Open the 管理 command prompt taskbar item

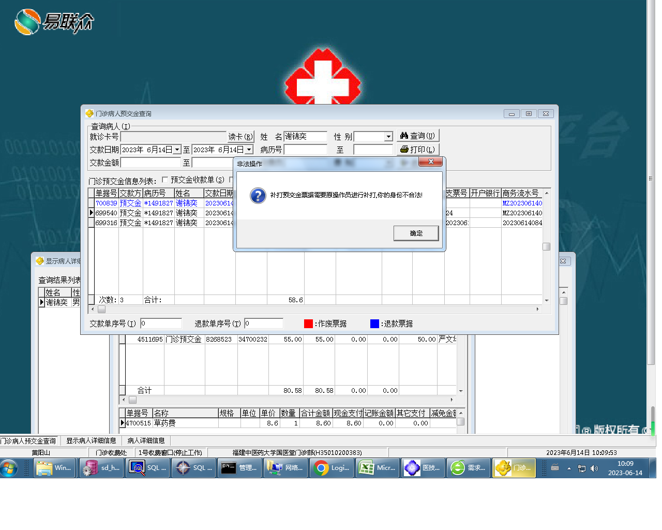(240, 468)
